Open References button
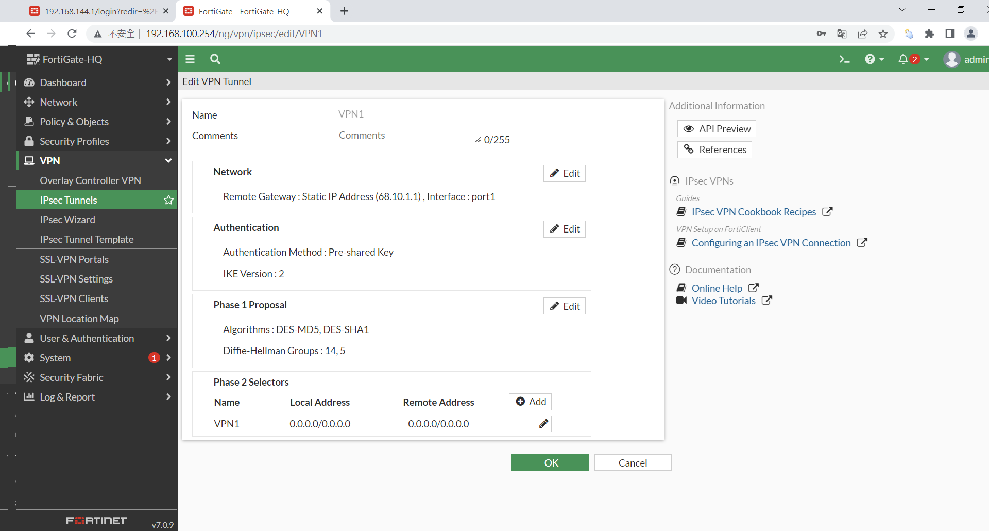Viewport: 989px width, 531px height. pyautogui.click(x=714, y=150)
